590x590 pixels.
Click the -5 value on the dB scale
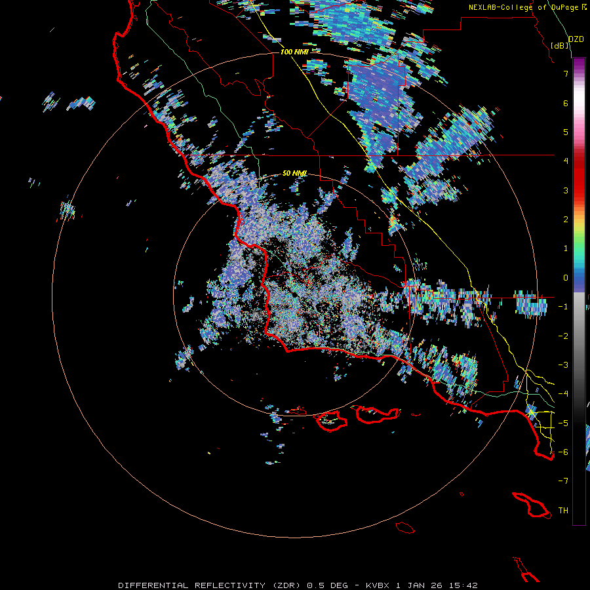[563, 423]
